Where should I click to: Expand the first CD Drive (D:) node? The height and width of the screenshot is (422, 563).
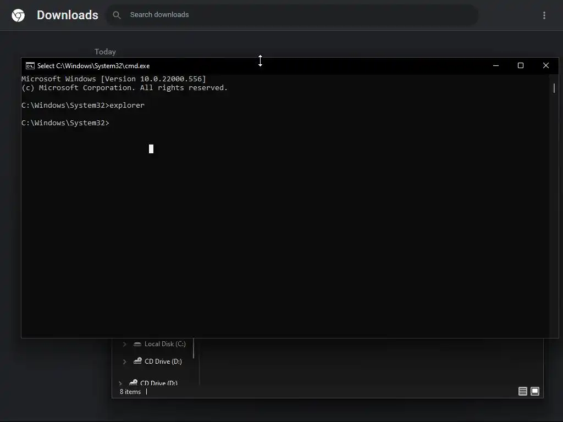124,362
